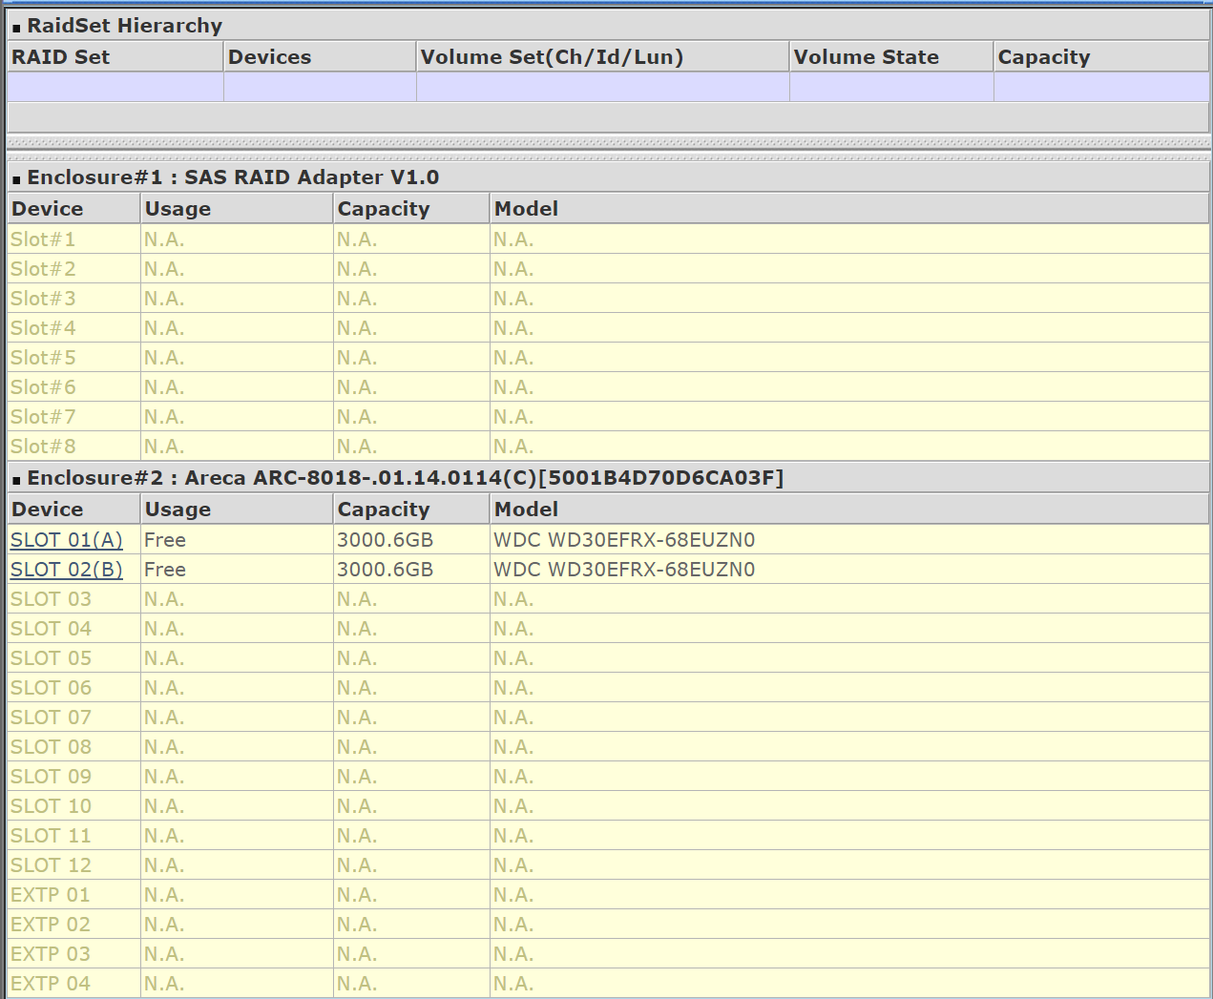Viewport: 1213px width, 999px height.
Task: Click the Enclosure#1 SAS RAID Adapter heading
Action: click(x=233, y=177)
